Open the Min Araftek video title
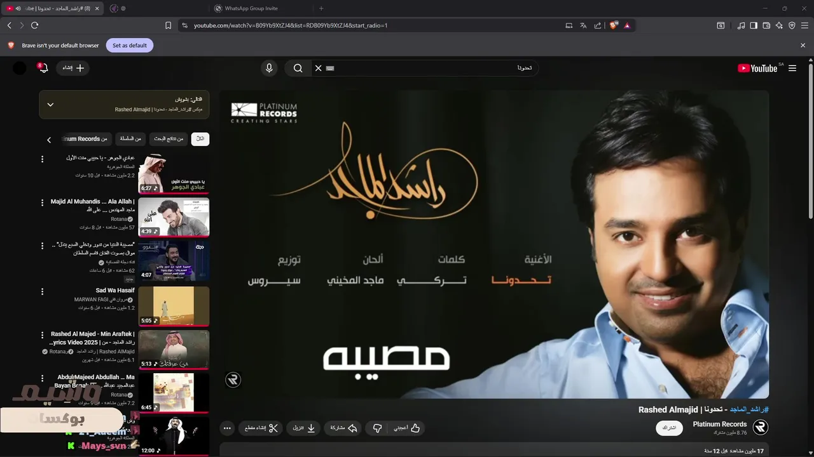The image size is (814, 457). (x=93, y=338)
